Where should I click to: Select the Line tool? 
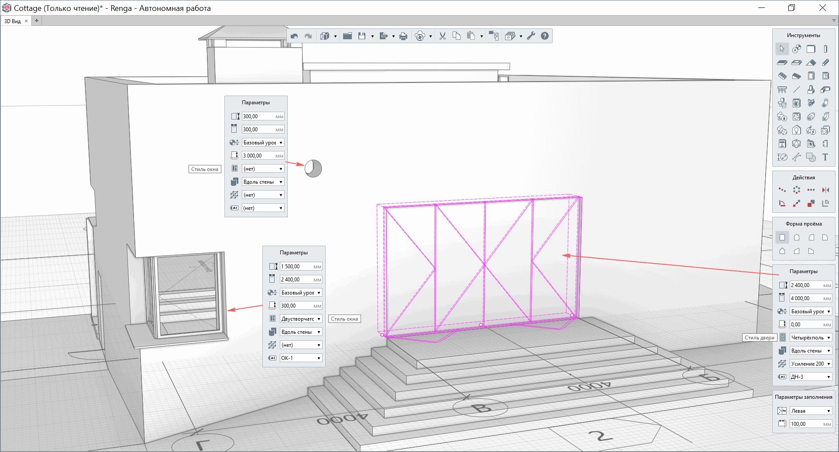796,89
